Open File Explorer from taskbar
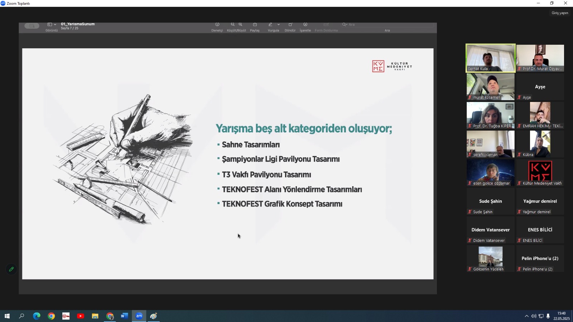The image size is (573, 322). pos(95,316)
